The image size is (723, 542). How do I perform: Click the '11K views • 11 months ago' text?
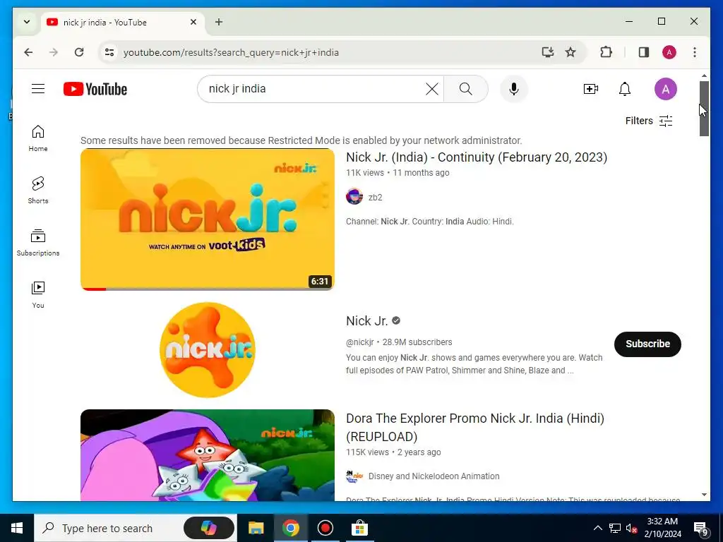tap(398, 173)
